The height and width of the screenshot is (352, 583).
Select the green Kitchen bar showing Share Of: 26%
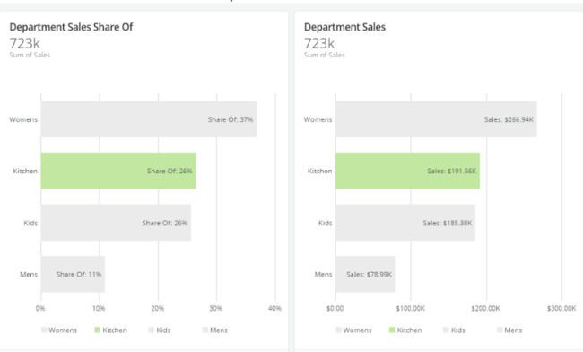tap(118, 171)
